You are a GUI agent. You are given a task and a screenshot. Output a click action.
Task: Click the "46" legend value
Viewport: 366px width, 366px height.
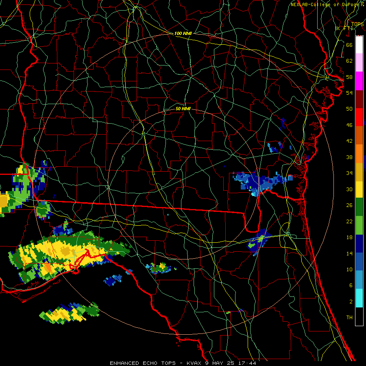click(x=349, y=125)
